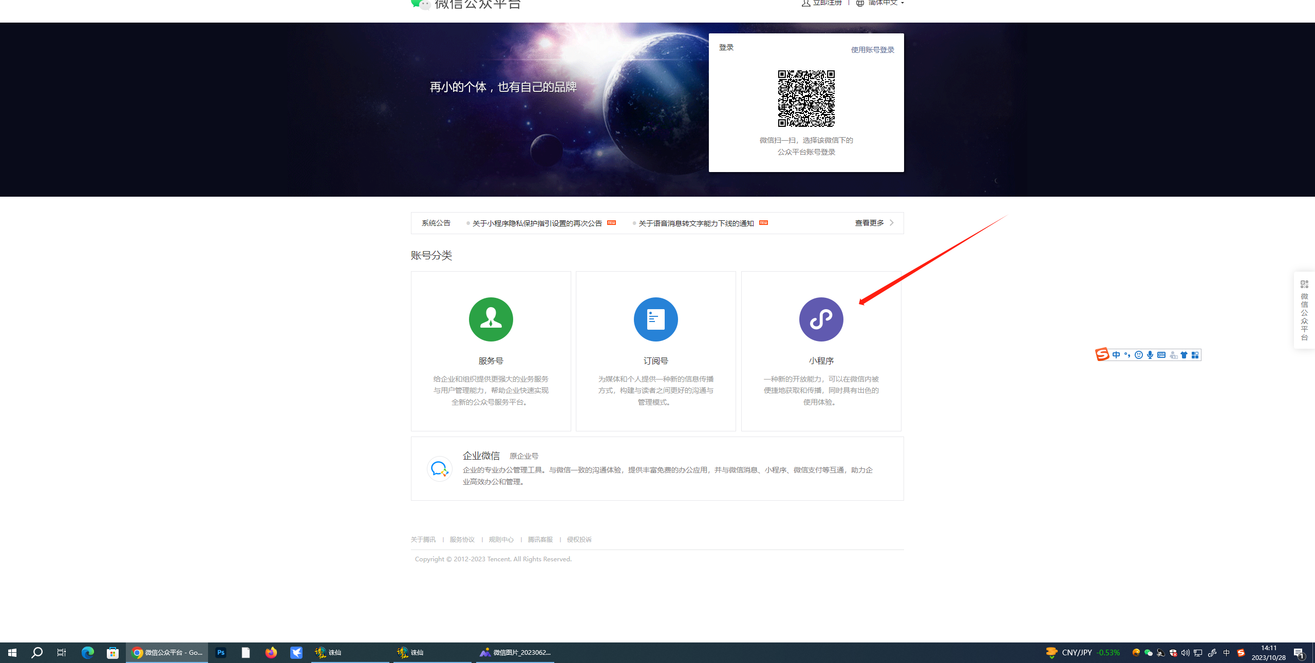
Task: Open skin shop shirt icon on Sogou bar
Action: (x=1184, y=355)
